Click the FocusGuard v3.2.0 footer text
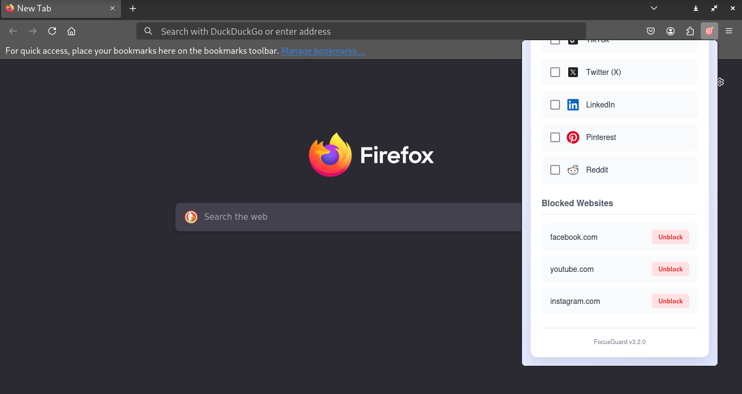The width and height of the screenshot is (742, 394). pyautogui.click(x=620, y=342)
